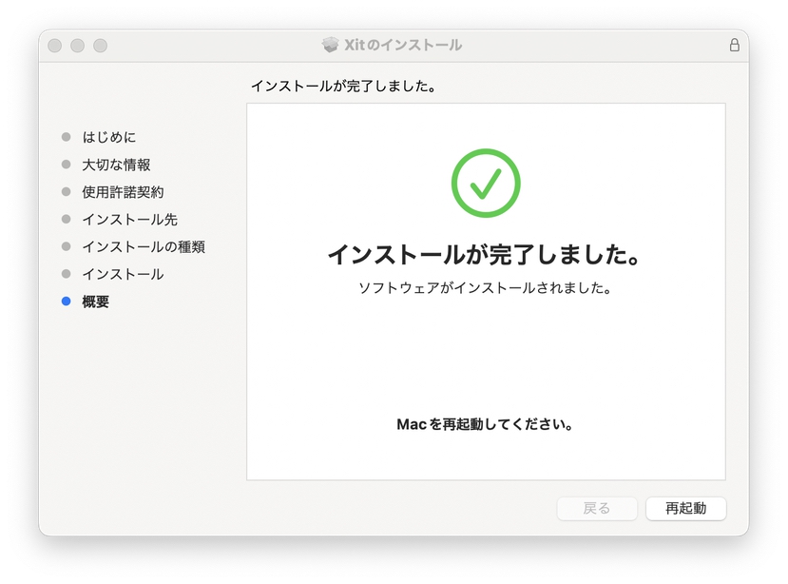Select the 概要 step in sidebar
This screenshot has width=788, height=584.
tap(95, 302)
